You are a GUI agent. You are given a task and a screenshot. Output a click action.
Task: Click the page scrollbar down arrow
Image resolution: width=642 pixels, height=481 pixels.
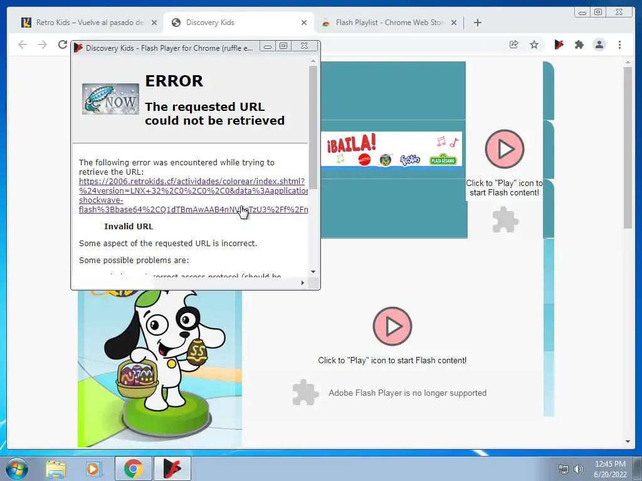pos(628,442)
